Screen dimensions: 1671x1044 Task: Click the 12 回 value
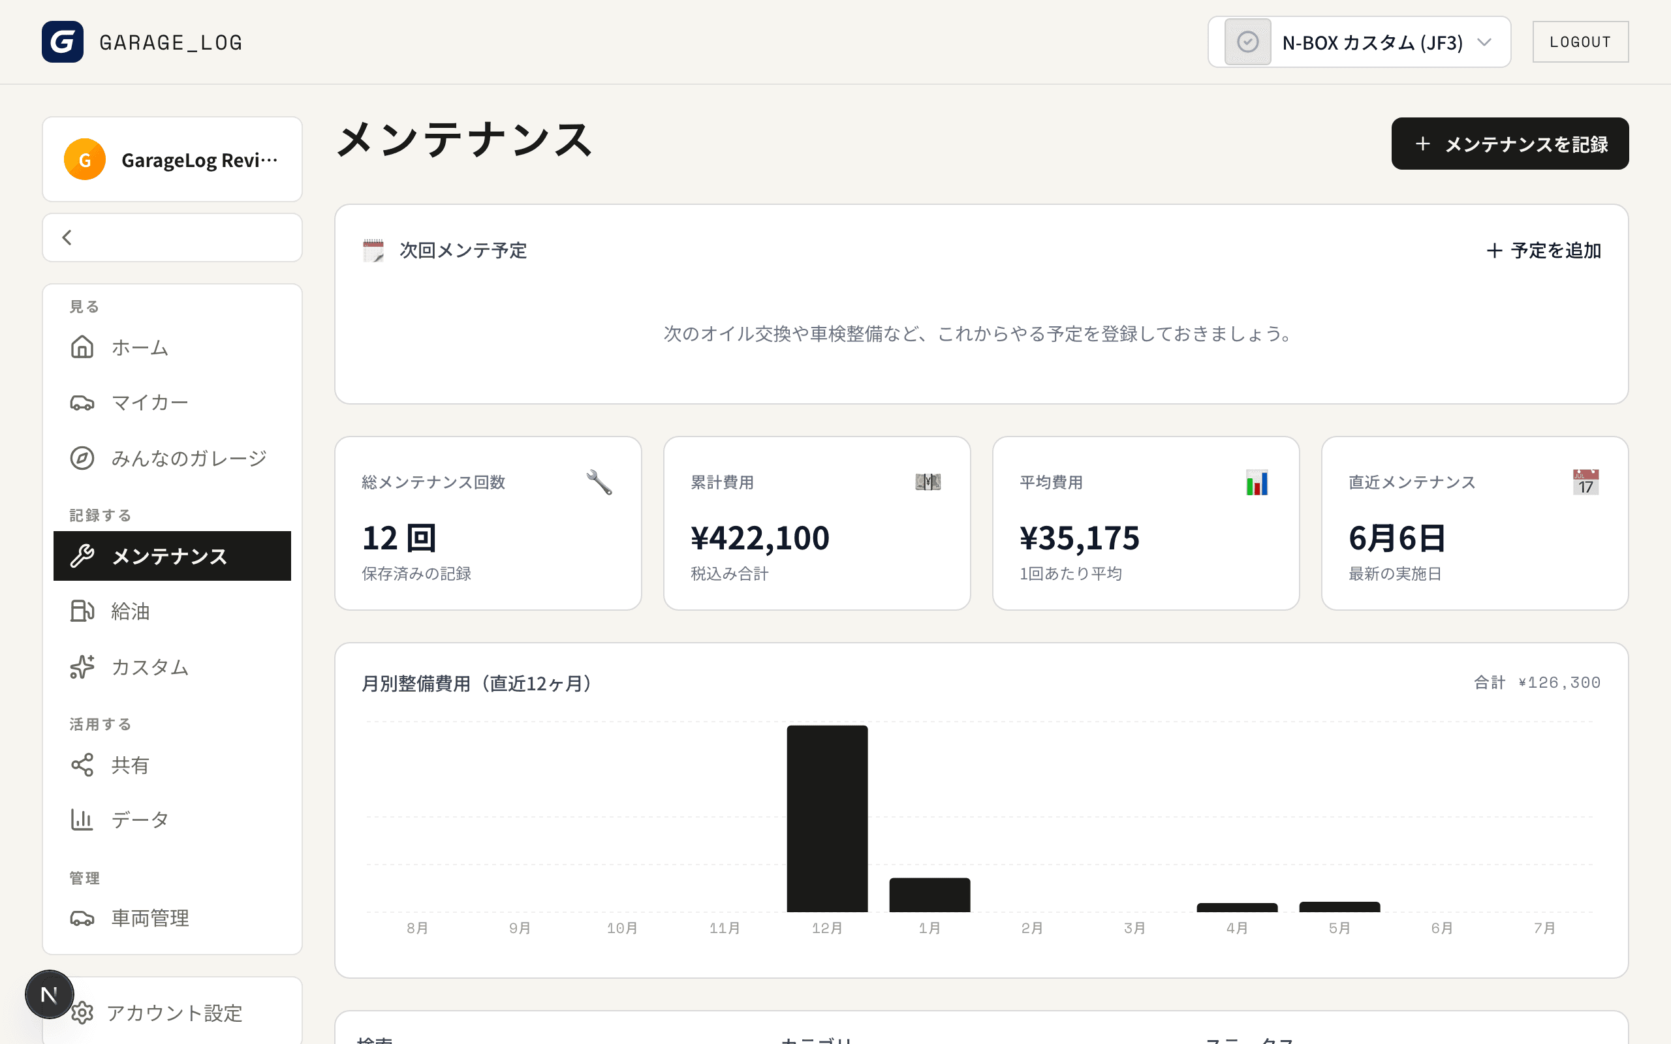(x=399, y=538)
